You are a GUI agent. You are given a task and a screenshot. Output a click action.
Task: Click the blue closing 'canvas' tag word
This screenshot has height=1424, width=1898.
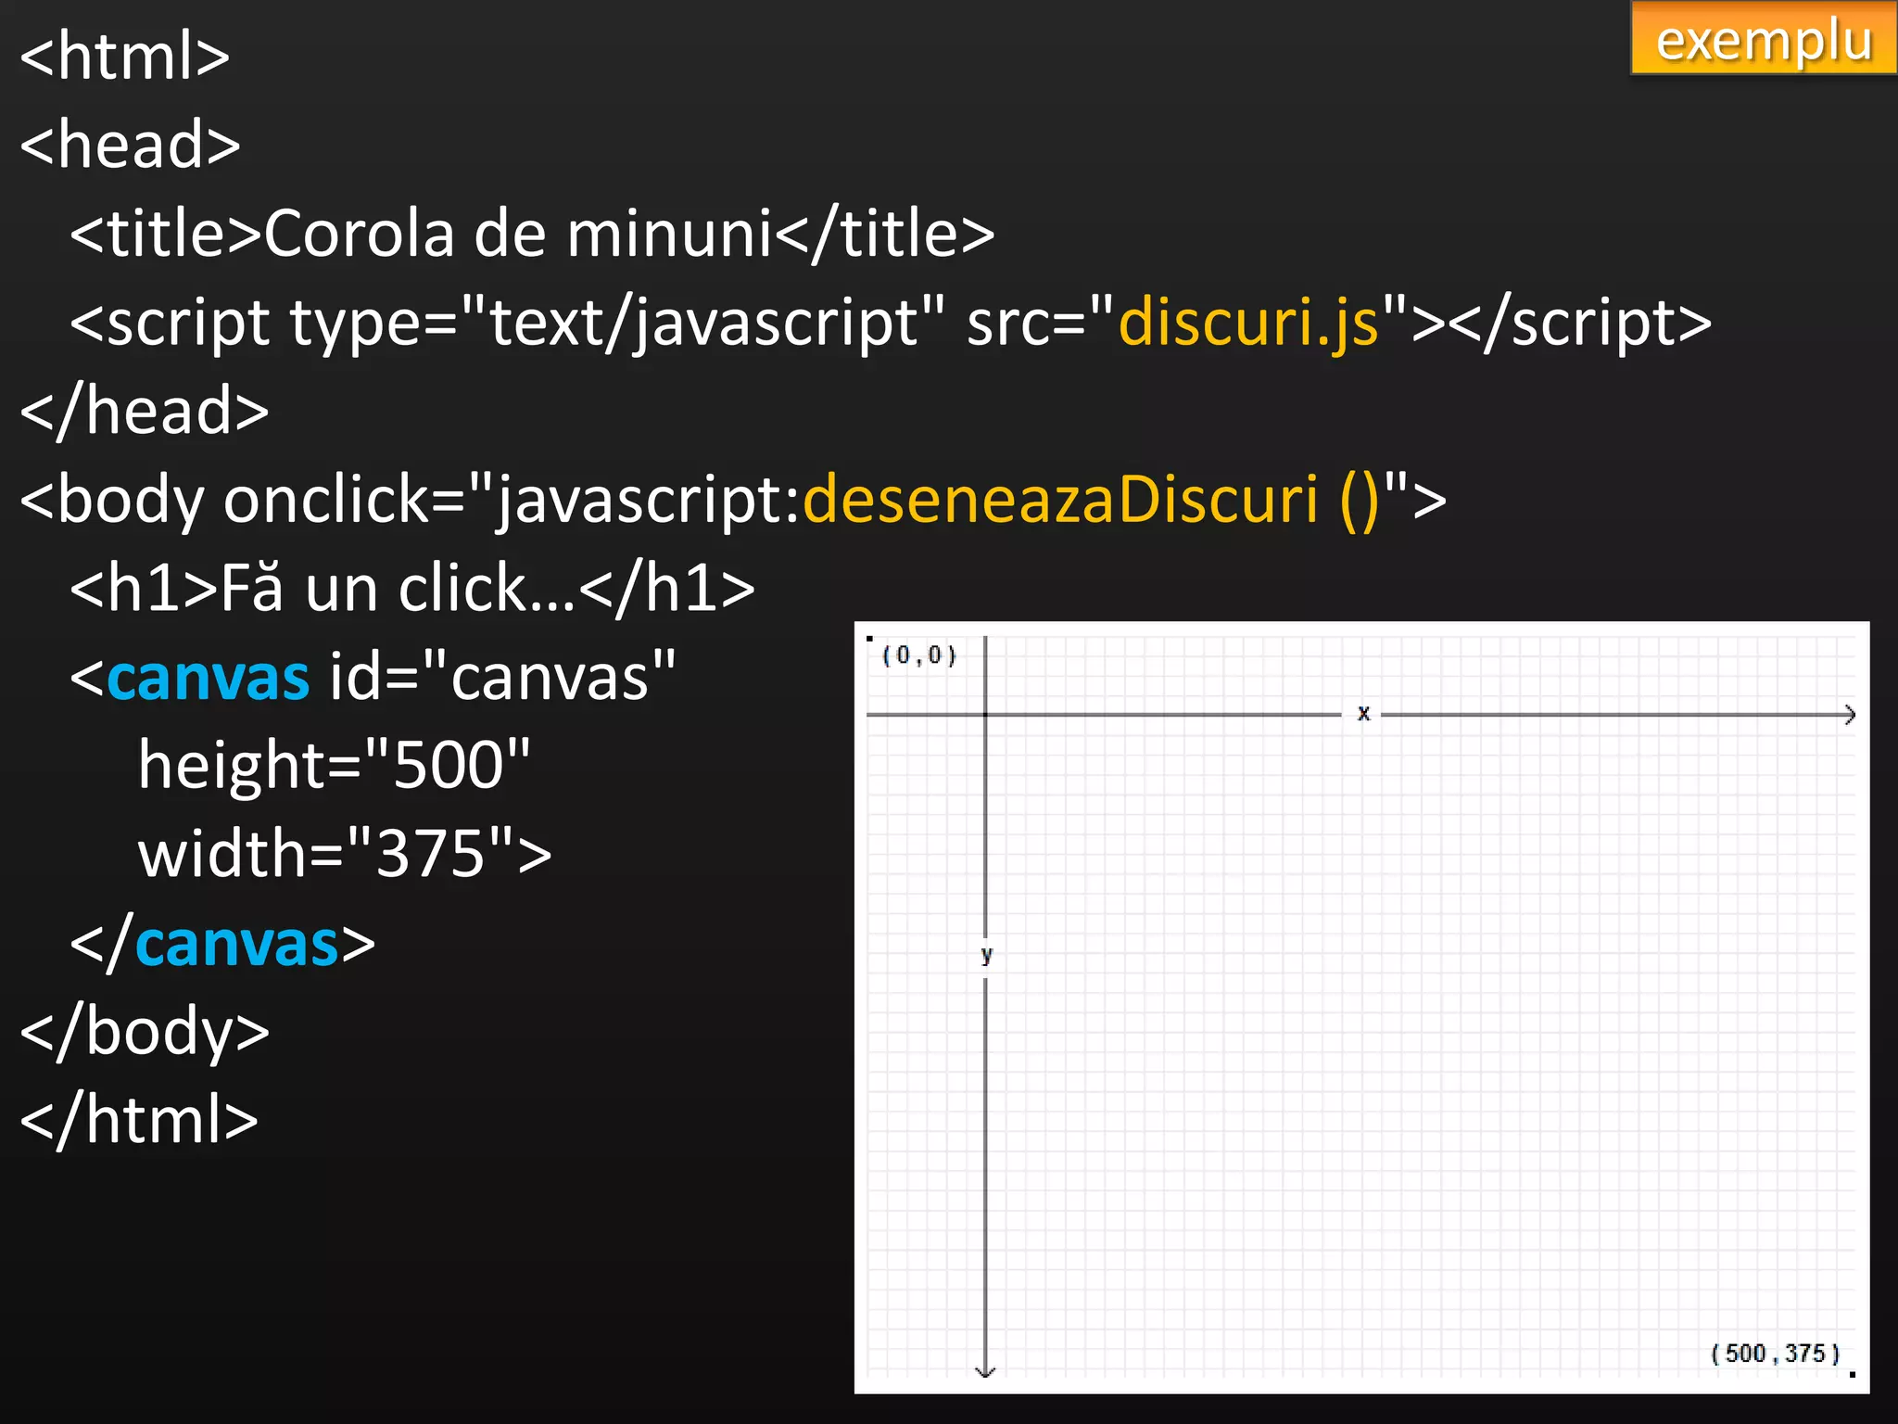237,944
